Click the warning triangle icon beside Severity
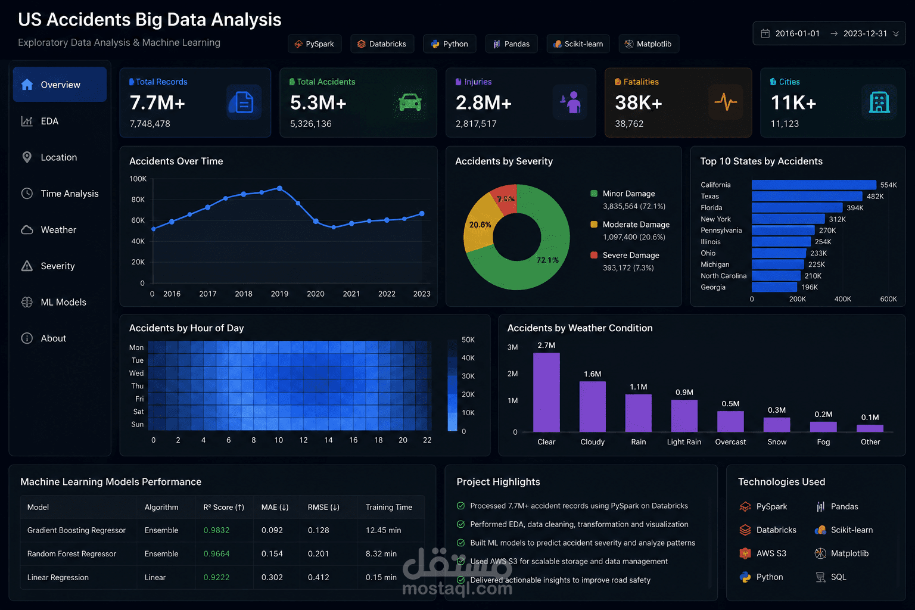Image resolution: width=915 pixels, height=610 pixels. coord(27,266)
